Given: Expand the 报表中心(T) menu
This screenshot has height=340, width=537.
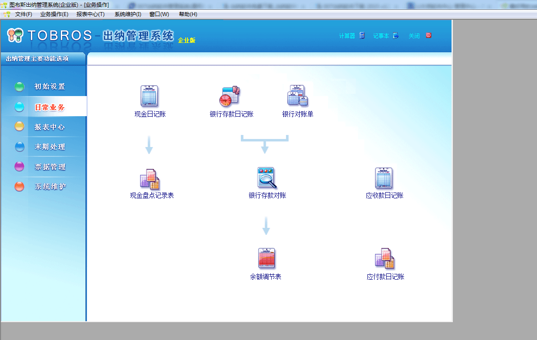Looking at the screenshot, I should click(90, 14).
